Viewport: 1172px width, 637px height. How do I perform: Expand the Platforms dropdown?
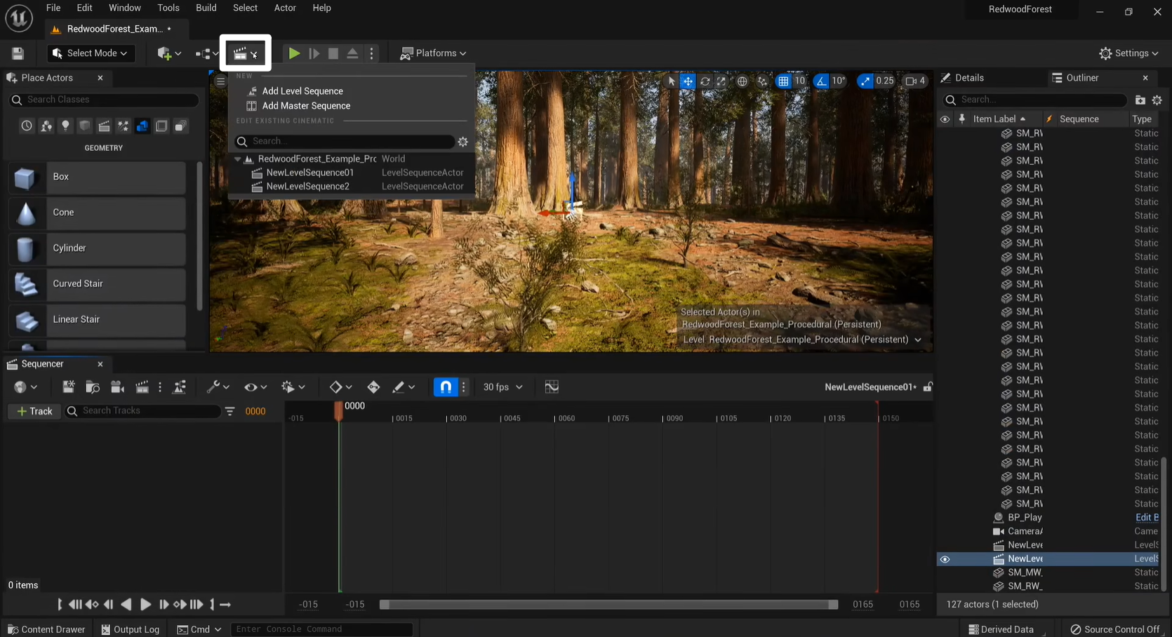[x=433, y=53]
